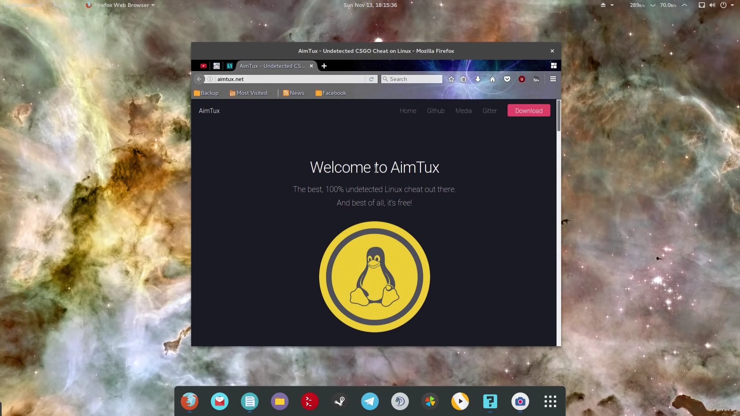Launch Telegram from the dock
The image size is (740, 416).
pos(370,401)
